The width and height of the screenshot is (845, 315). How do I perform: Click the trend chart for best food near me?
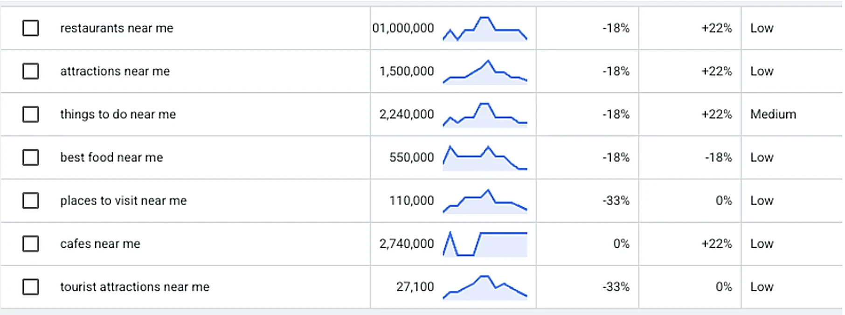(485, 157)
